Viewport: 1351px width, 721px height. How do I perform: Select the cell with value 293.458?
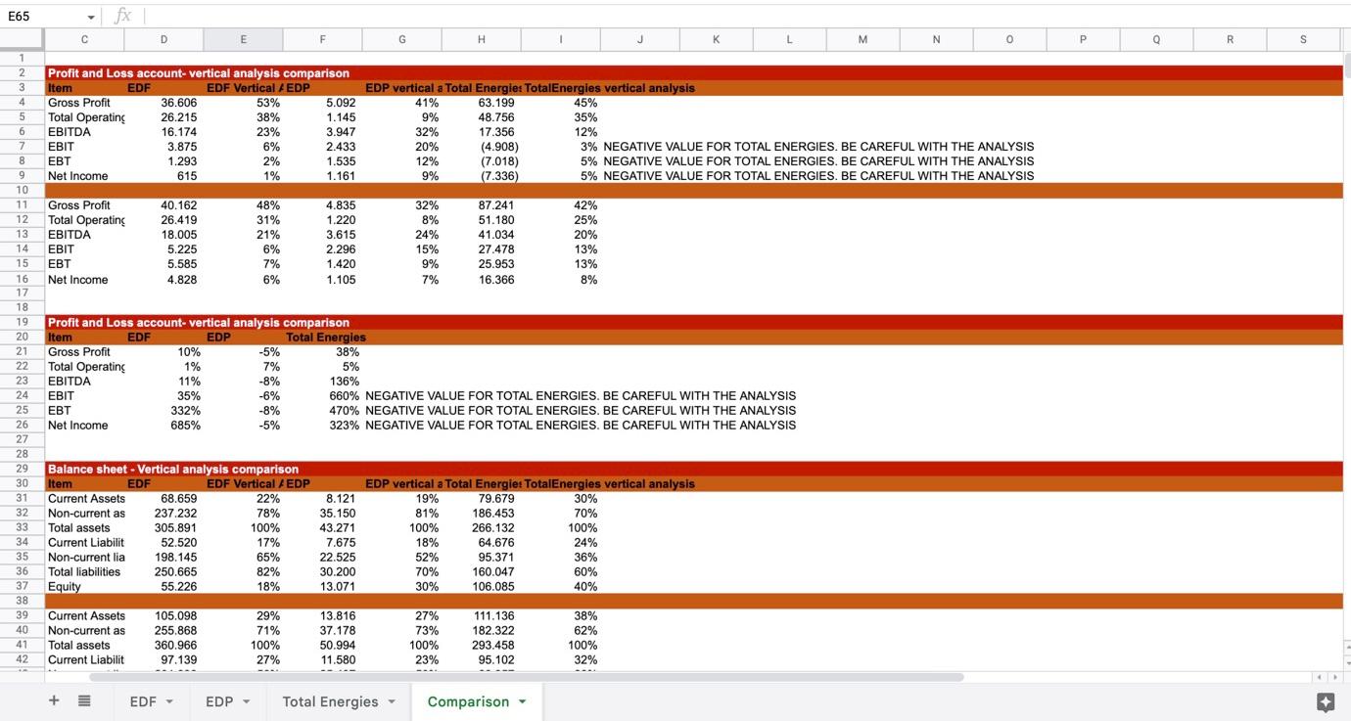tap(482, 646)
